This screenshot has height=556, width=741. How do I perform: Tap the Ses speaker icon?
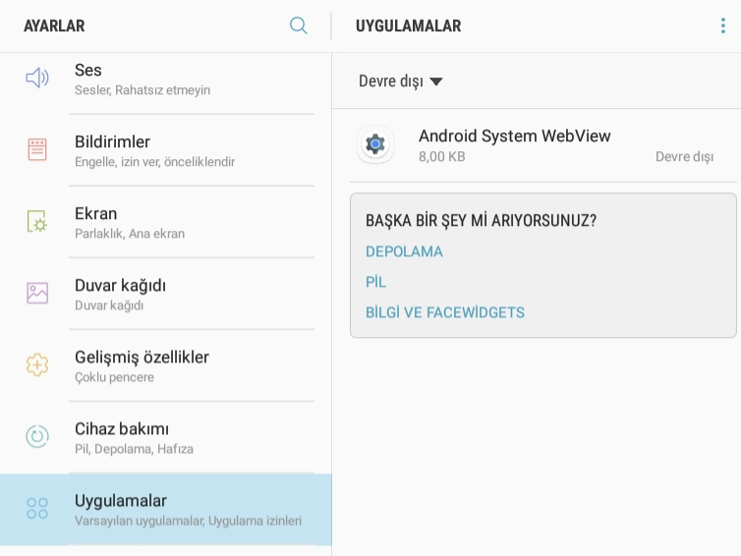(37, 78)
